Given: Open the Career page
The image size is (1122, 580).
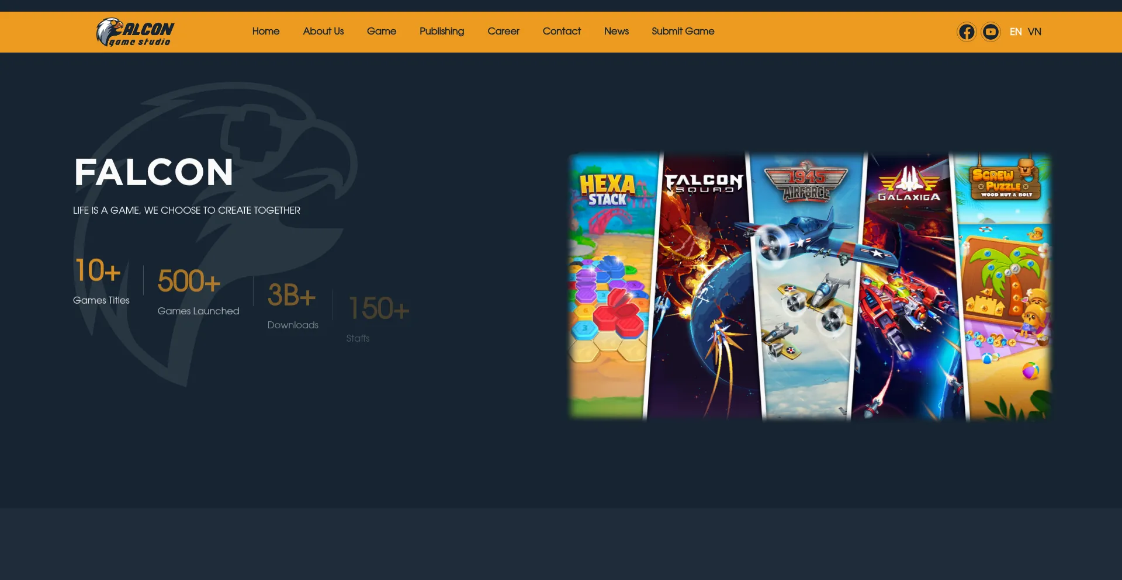Looking at the screenshot, I should point(503,32).
